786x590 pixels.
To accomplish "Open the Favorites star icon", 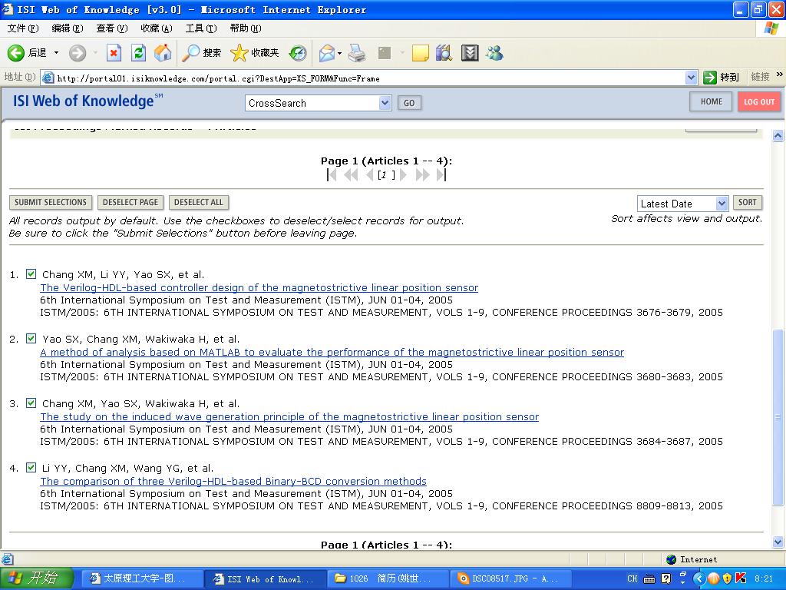I will click(x=239, y=53).
